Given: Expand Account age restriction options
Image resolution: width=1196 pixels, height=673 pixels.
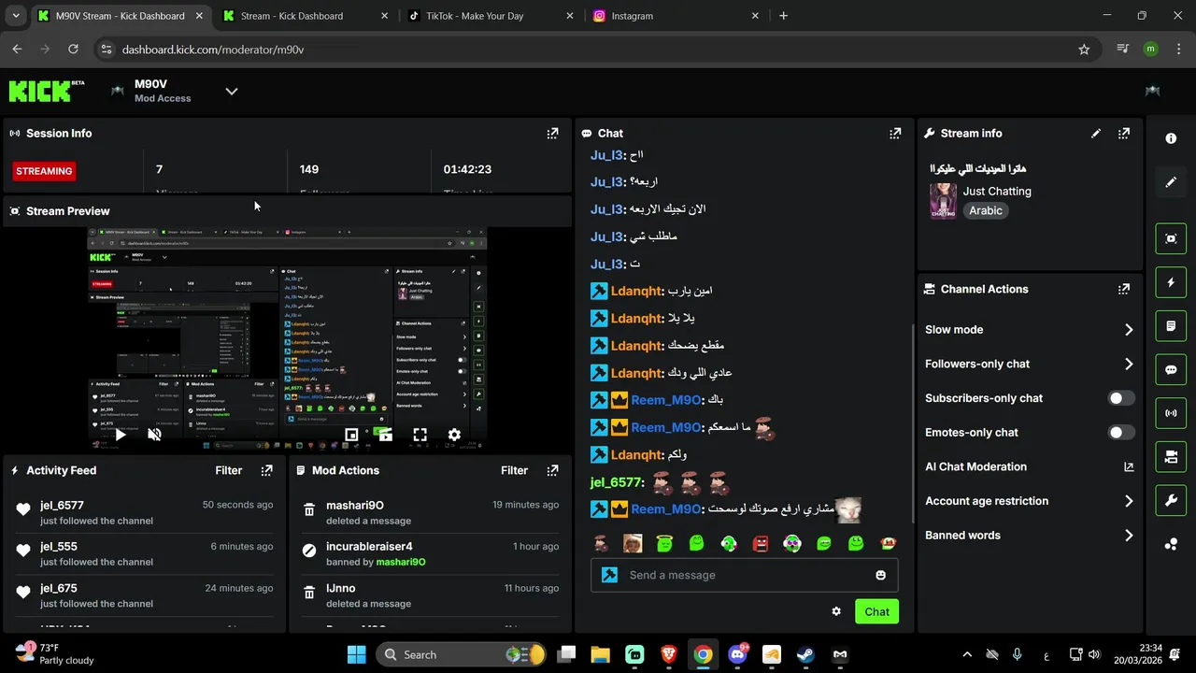Looking at the screenshot, I should pos(1030,502).
